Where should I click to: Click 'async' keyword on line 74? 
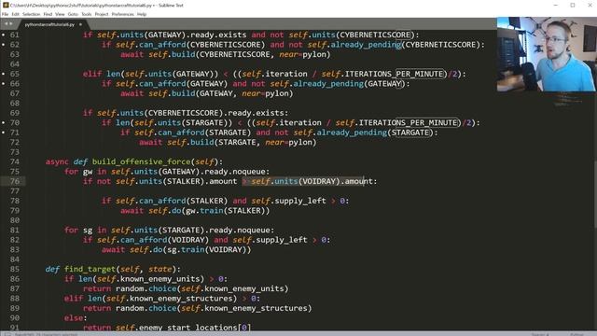pyautogui.click(x=57, y=161)
